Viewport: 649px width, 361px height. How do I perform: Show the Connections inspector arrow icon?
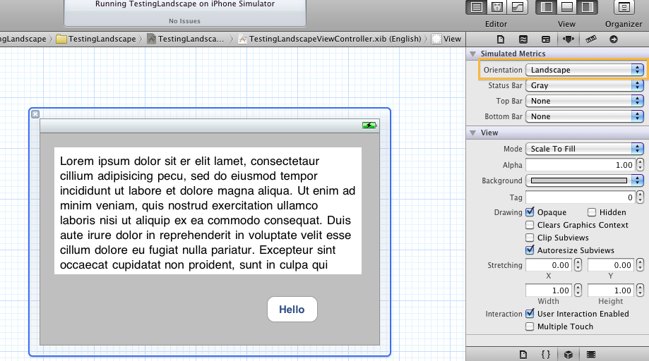coord(614,39)
